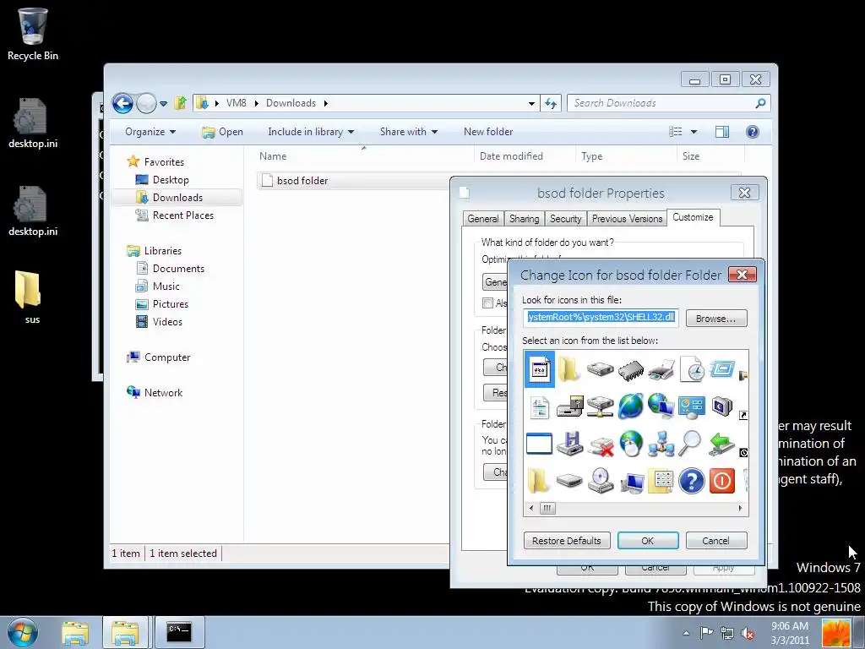Image resolution: width=865 pixels, height=649 pixels.
Task: Choose the red power button icon
Action: pos(722,481)
